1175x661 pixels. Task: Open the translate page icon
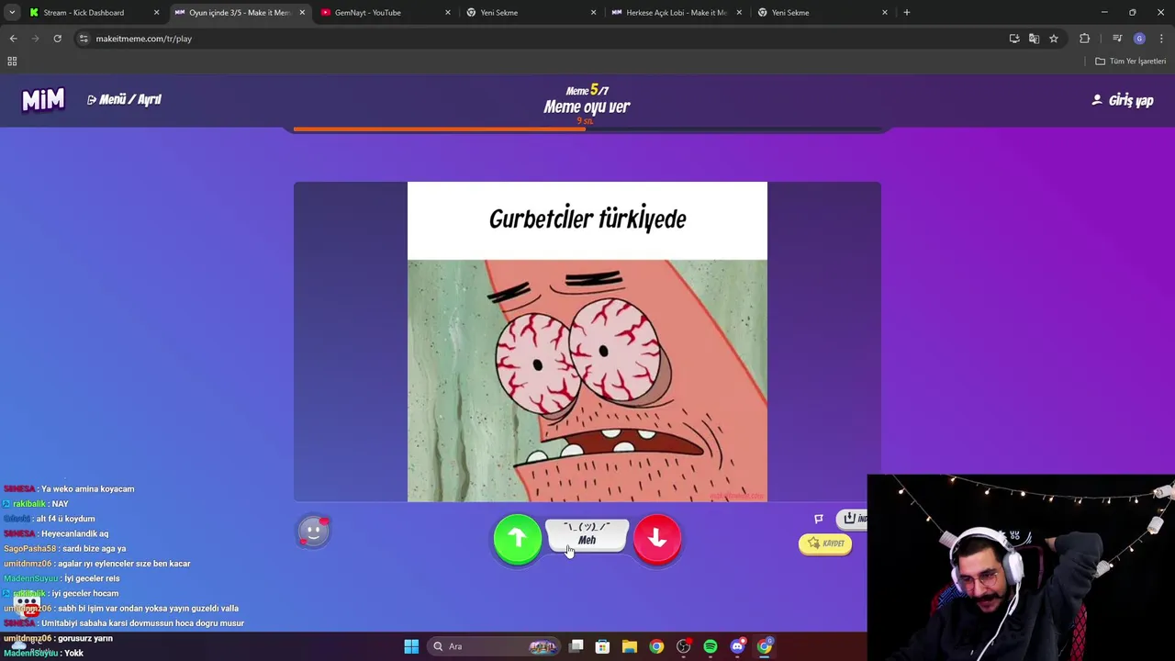(x=1034, y=39)
